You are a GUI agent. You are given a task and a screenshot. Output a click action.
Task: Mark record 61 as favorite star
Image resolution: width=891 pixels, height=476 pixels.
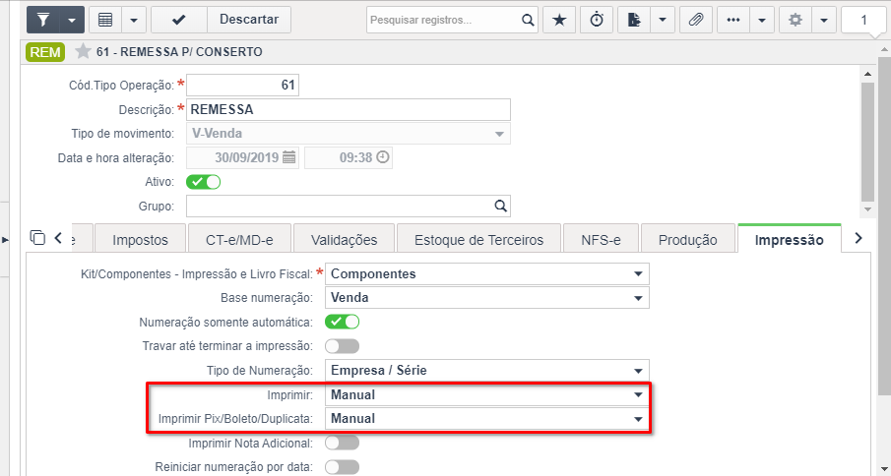84,51
